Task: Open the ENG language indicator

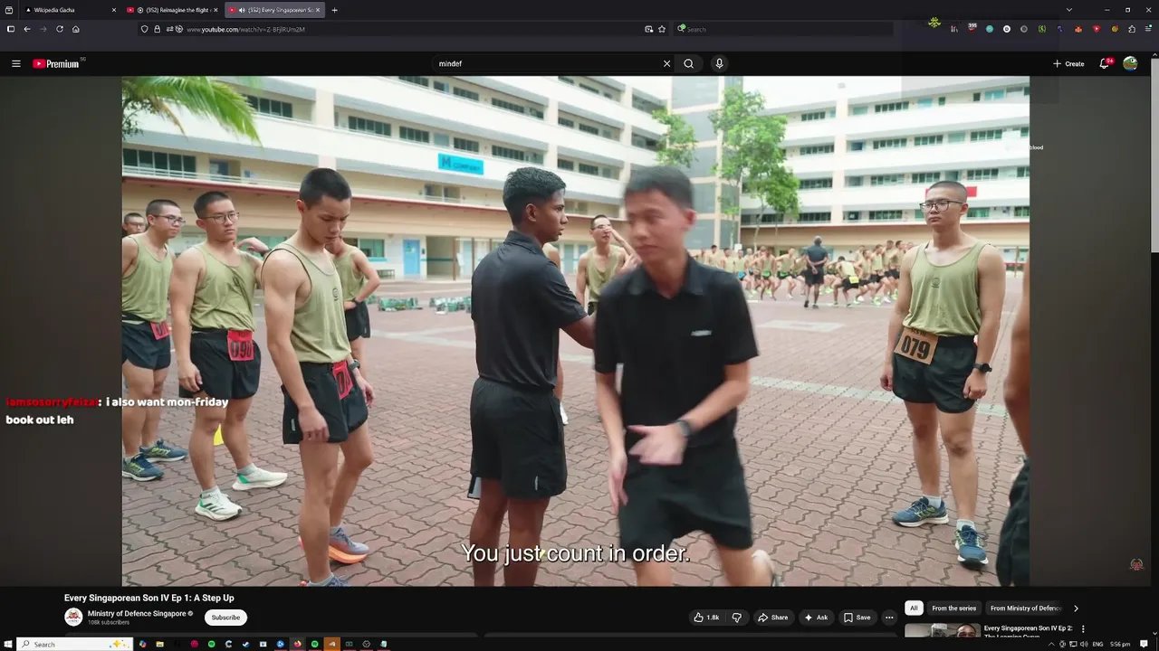Action: point(1097,644)
